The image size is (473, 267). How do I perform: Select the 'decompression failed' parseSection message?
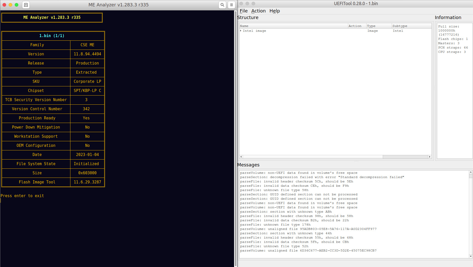[322, 177]
